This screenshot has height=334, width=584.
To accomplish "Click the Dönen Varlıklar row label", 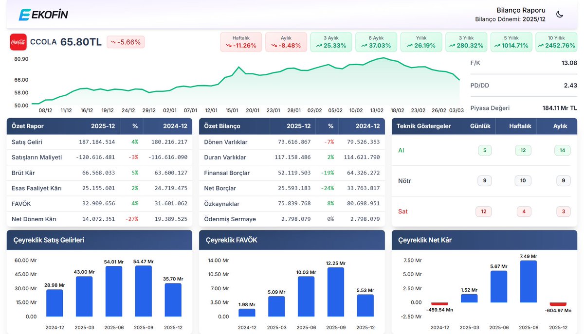I will tap(226, 142).
